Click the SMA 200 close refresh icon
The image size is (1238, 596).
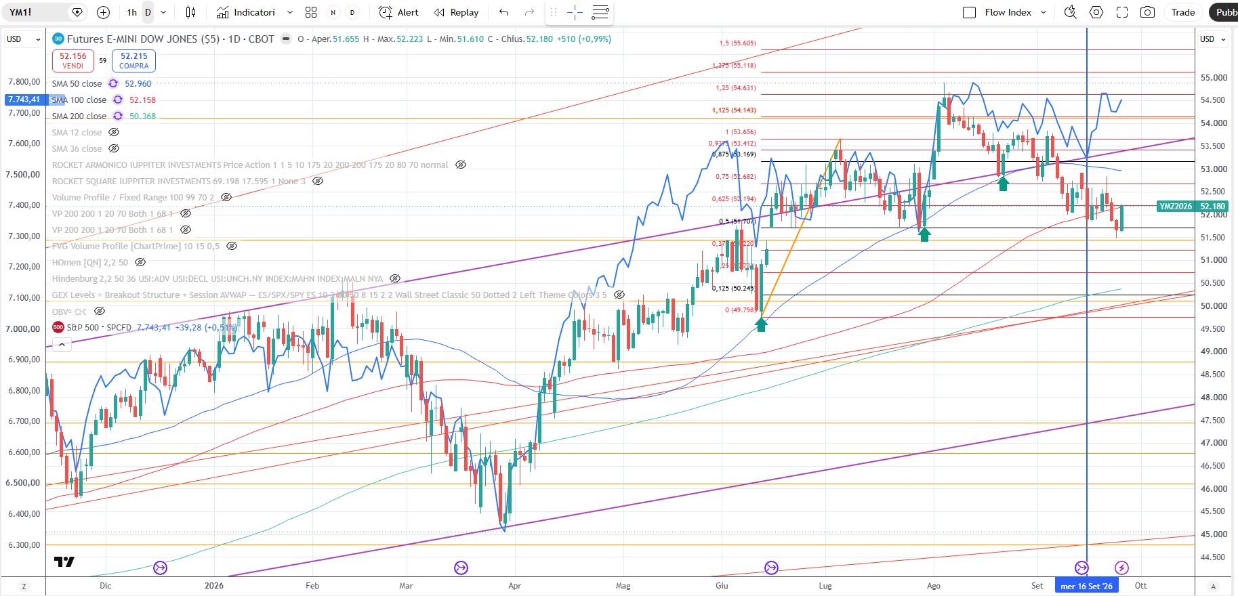117,116
